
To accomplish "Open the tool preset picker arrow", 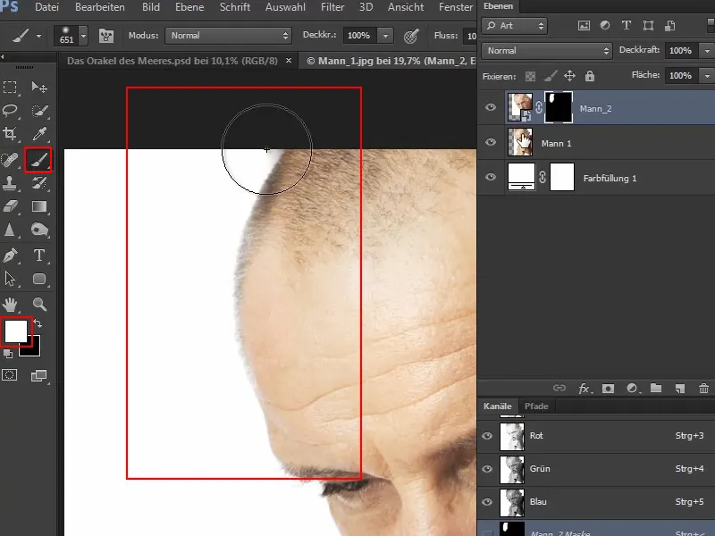I will 38,36.
